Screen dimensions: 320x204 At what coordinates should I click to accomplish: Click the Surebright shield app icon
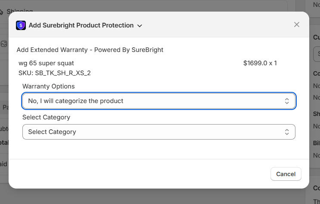pyautogui.click(x=21, y=25)
